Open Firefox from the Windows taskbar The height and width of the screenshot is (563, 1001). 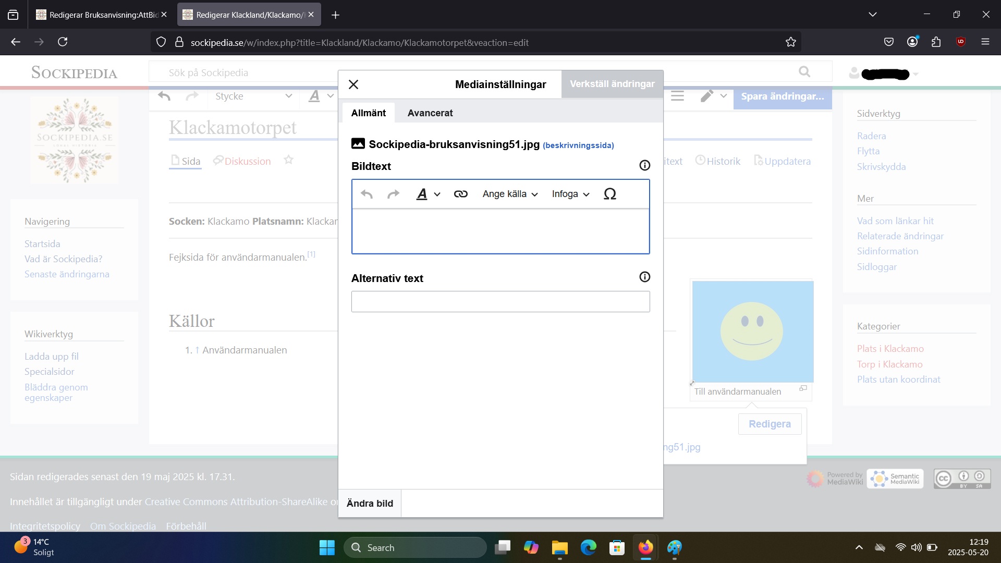[645, 547]
